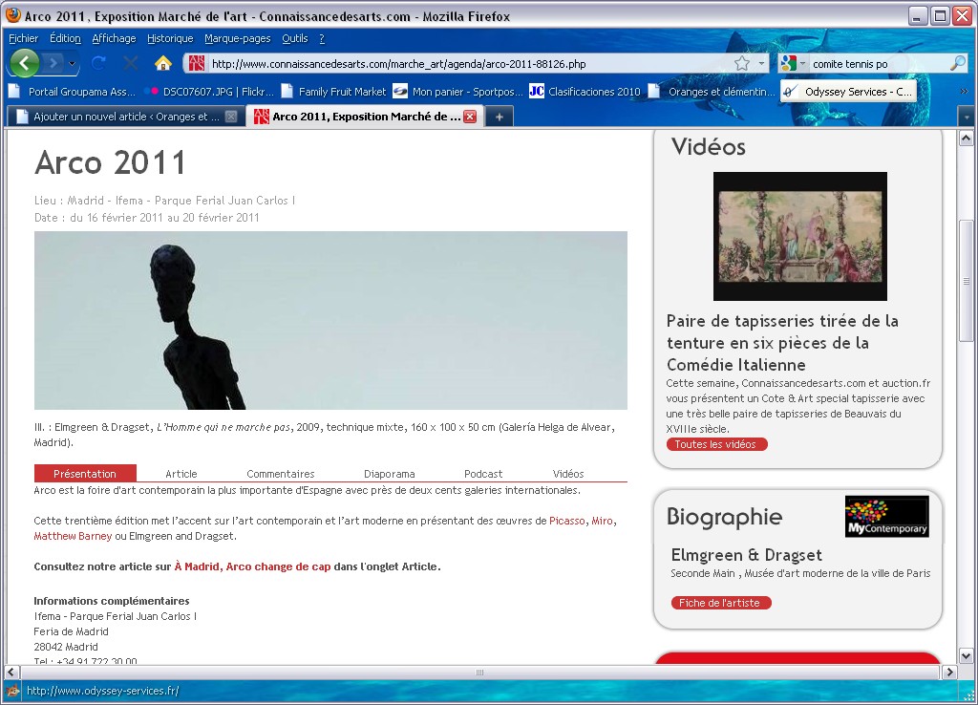Open a new tab with plus button
Viewport: 978px width, 705px height.
[x=499, y=117]
